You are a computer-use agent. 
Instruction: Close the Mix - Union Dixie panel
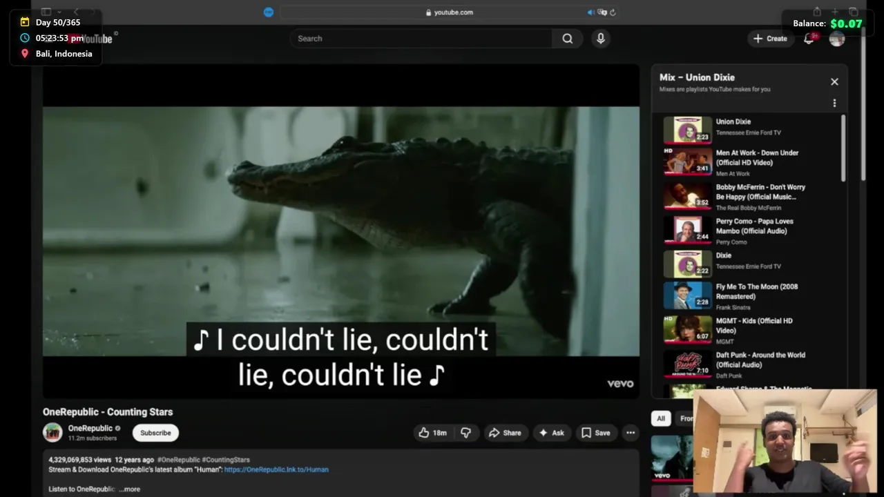(x=834, y=81)
